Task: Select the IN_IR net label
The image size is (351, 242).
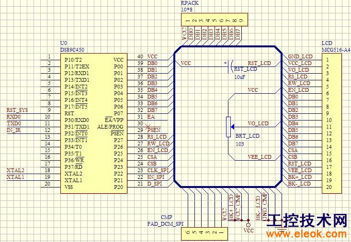Action: pos(14,130)
